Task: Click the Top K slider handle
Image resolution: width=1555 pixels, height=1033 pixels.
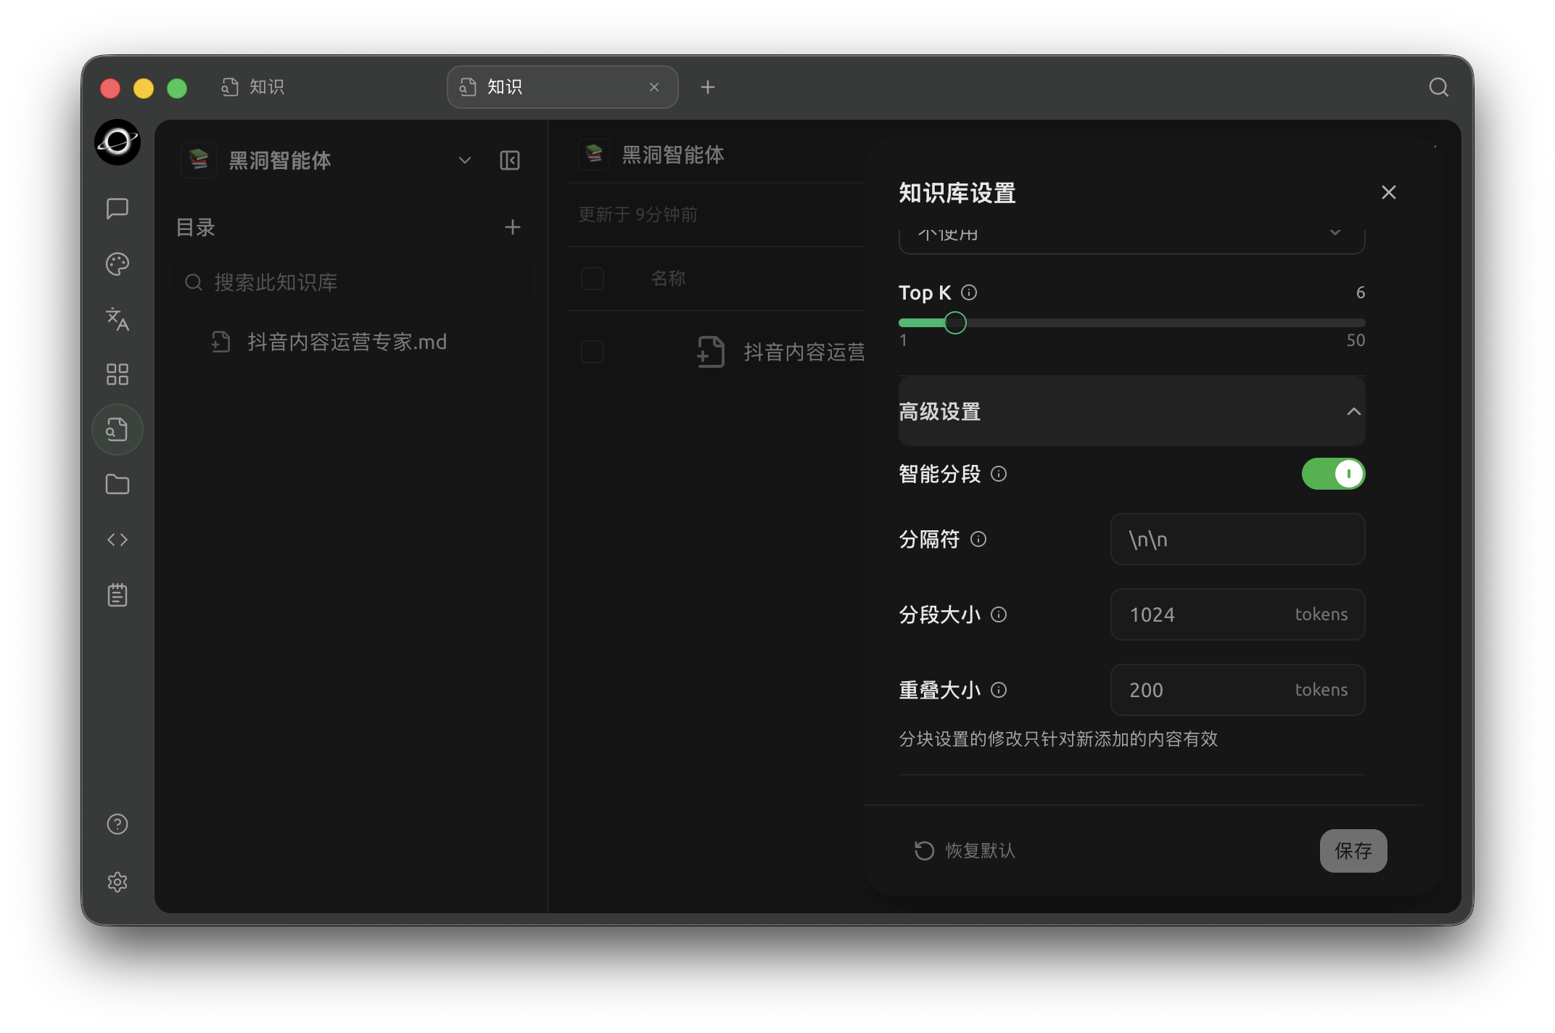Action: pos(955,323)
